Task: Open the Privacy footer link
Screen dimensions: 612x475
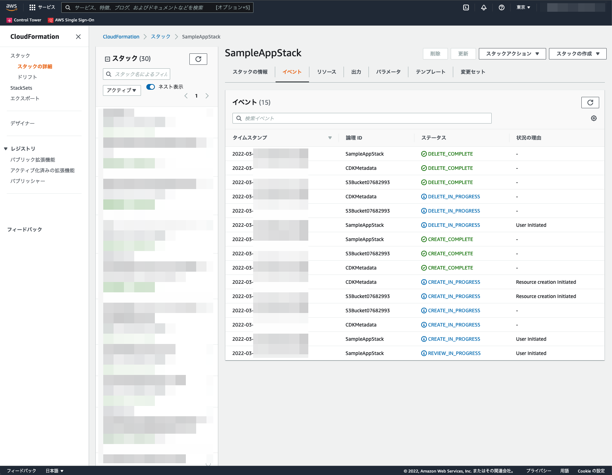Action: (539, 471)
